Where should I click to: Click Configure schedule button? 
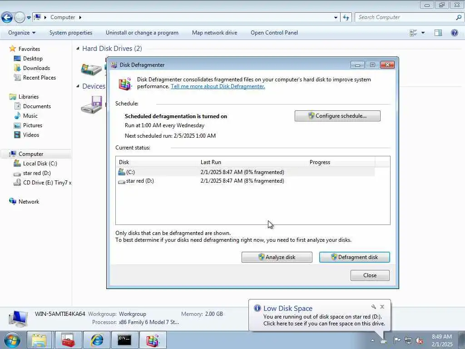click(x=337, y=116)
